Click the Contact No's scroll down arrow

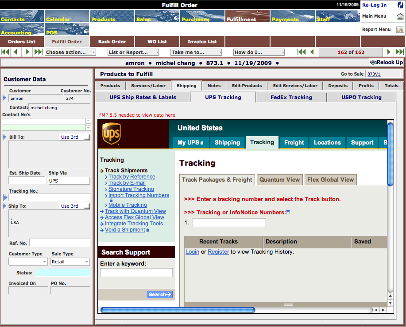pos(88,128)
